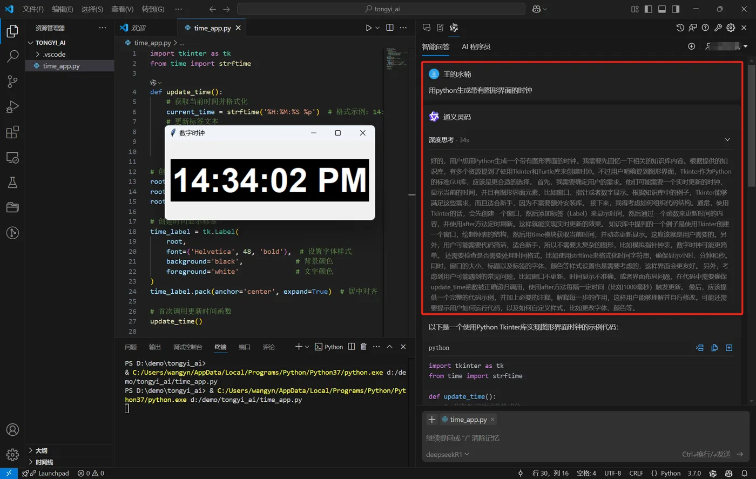Open the Testing flask view

(x=12, y=183)
